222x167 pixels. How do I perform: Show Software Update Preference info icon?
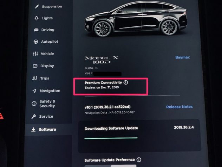139,160
